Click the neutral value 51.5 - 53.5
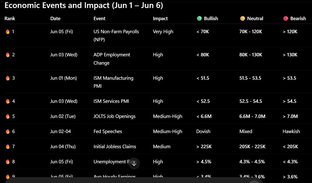 tap(250, 78)
